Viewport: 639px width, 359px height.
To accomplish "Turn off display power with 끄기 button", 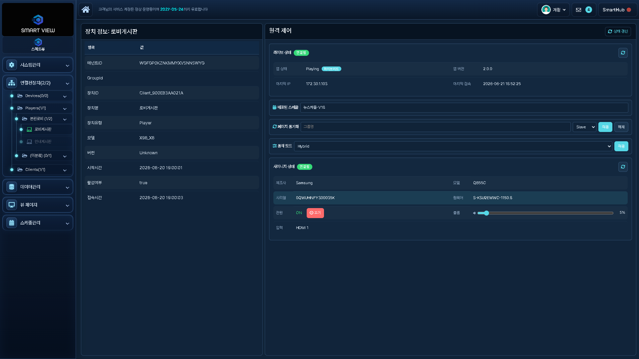I will click(x=315, y=213).
